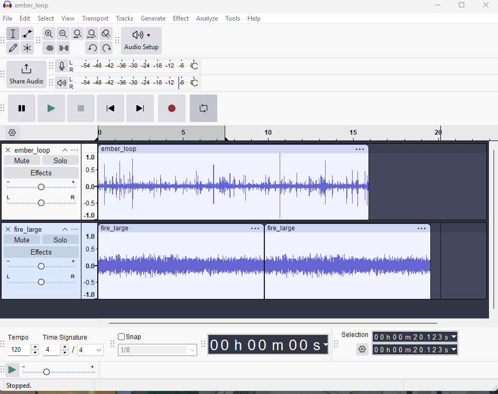Enable the Snap checkbox
498x394 pixels.
point(122,337)
